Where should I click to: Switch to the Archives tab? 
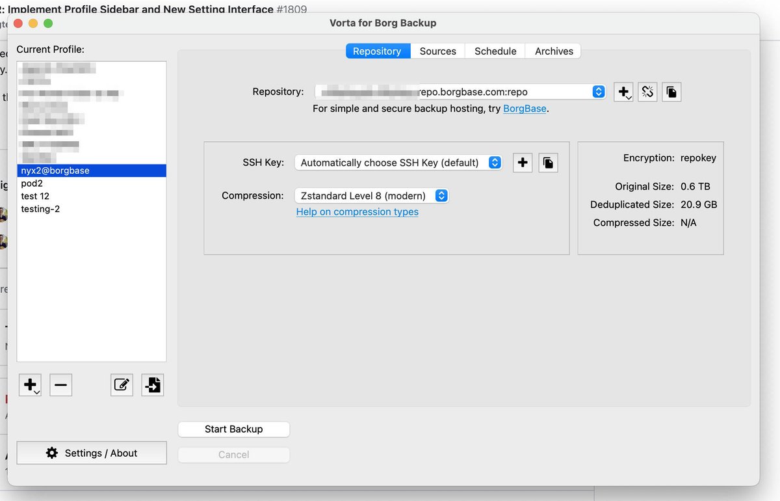tap(554, 51)
